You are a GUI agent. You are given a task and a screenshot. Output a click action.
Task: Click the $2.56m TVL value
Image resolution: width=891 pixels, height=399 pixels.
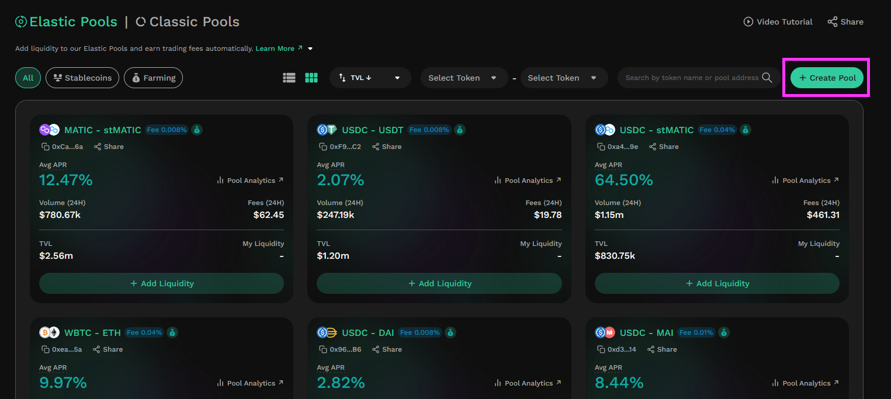pyautogui.click(x=56, y=255)
